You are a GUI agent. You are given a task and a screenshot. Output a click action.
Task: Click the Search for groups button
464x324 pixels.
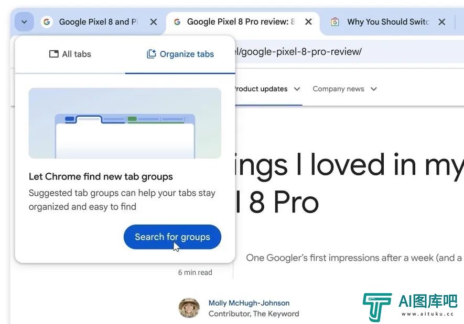point(172,237)
